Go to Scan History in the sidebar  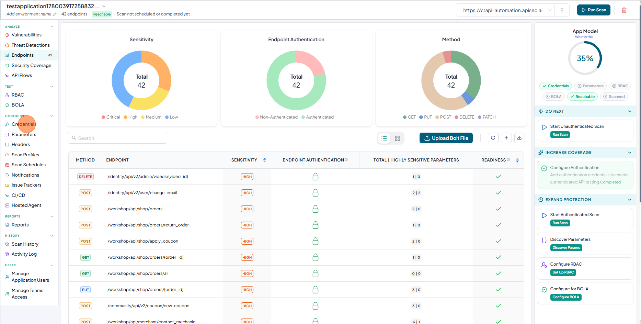tap(25, 244)
